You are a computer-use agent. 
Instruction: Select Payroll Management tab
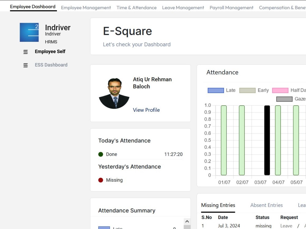click(231, 8)
